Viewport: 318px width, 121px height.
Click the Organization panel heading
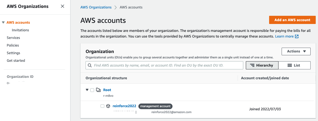click(x=100, y=51)
